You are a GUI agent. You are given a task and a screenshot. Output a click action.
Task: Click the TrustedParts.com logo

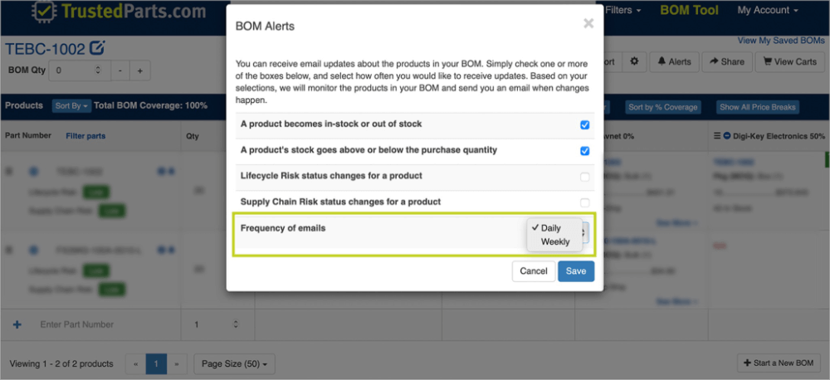pyautogui.click(x=107, y=12)
